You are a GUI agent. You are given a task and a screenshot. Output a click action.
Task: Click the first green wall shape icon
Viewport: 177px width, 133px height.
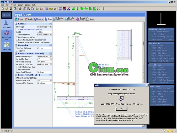coord(74,9)
